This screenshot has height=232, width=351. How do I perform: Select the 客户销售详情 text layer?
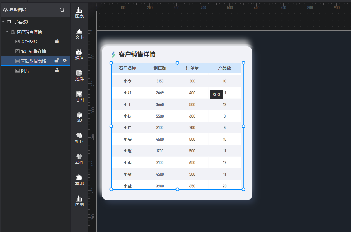click(x=33, y=51)
